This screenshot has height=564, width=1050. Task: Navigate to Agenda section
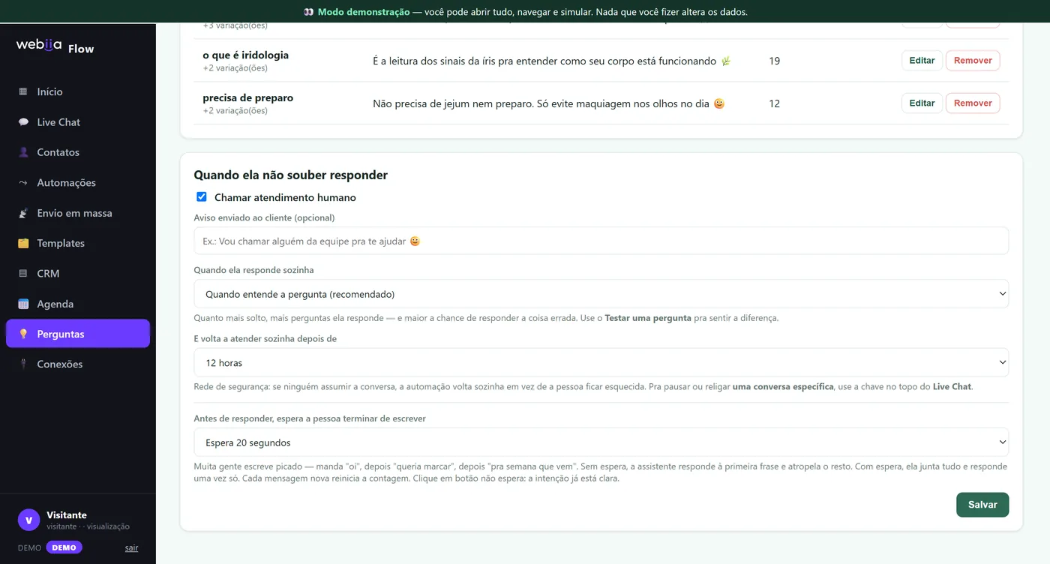pyautogui.click(x=78, y=304)
